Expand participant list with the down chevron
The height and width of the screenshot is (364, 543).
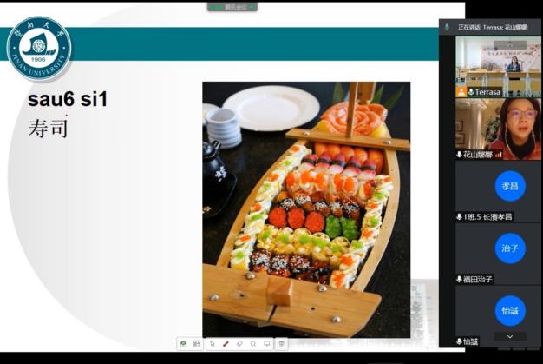tap(510, 336)
